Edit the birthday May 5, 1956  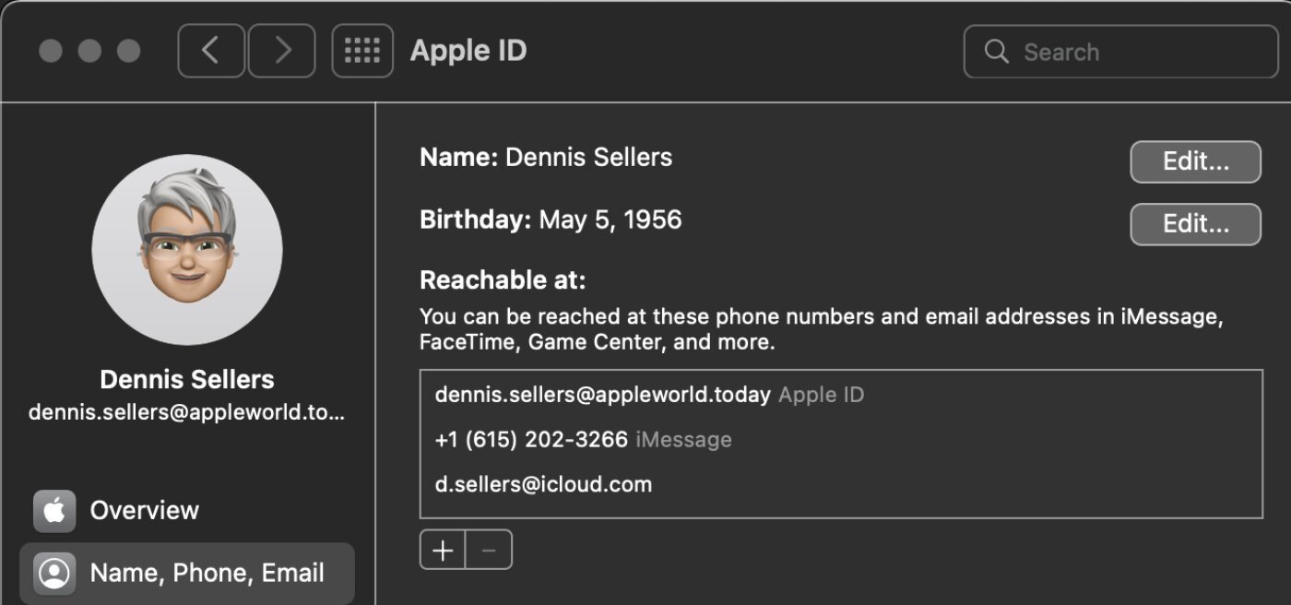click(x=1195, y=224)
